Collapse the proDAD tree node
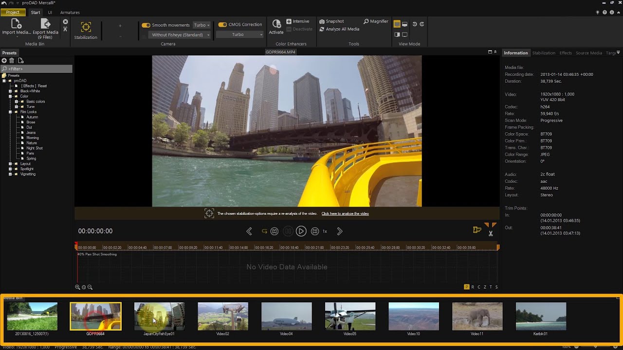Screen dimensions: 623x350 (4, 81)
